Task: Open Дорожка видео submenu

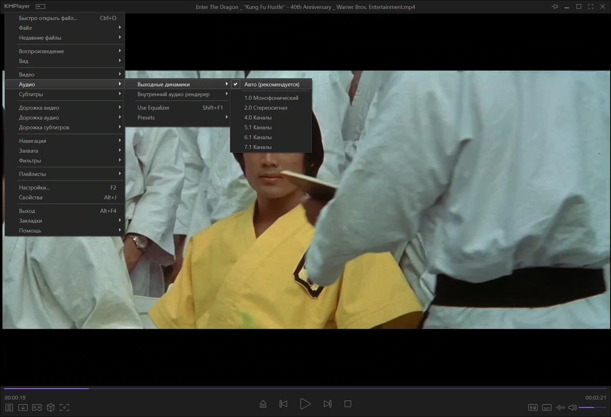Action: click(65, 108)
